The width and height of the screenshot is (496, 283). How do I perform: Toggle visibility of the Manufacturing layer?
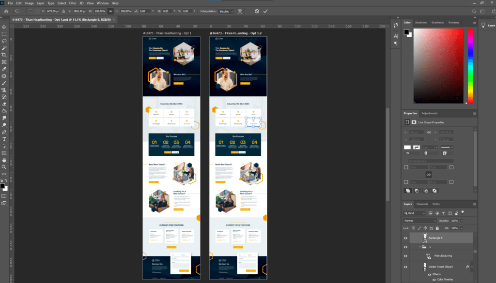(406, 256)
